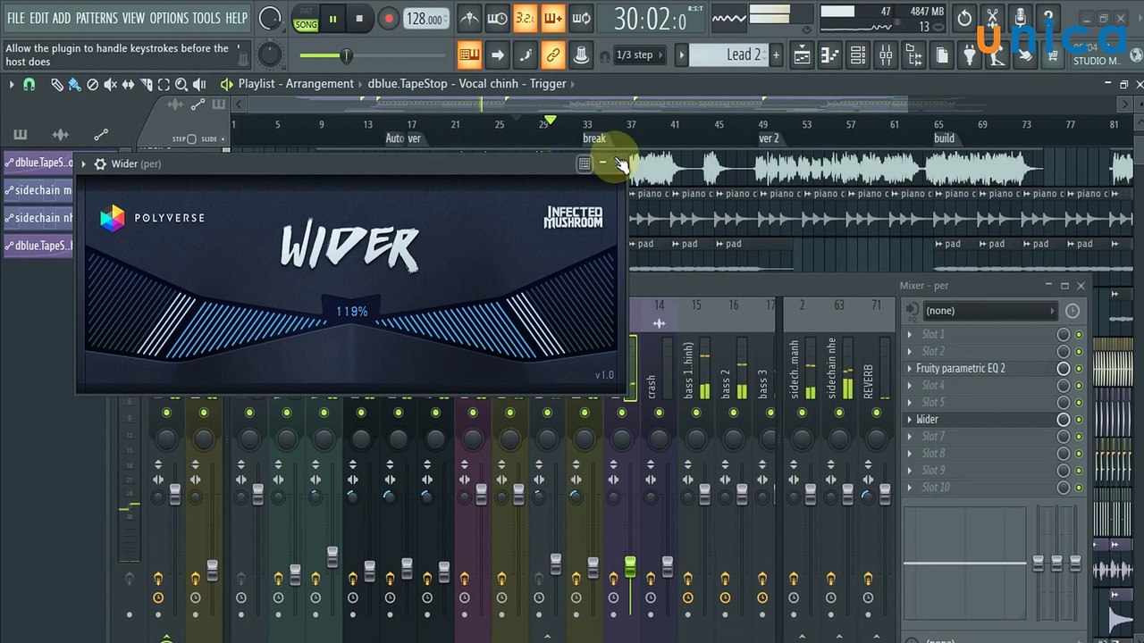Toggle the Wider slot enable light
1144x643 pixels.
coord(1079,419)
